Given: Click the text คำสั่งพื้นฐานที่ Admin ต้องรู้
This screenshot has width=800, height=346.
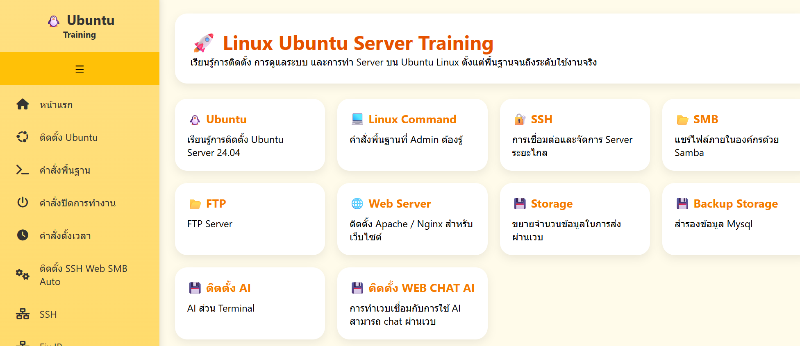Looking at the screenshot, I should [x=406, y=140].
